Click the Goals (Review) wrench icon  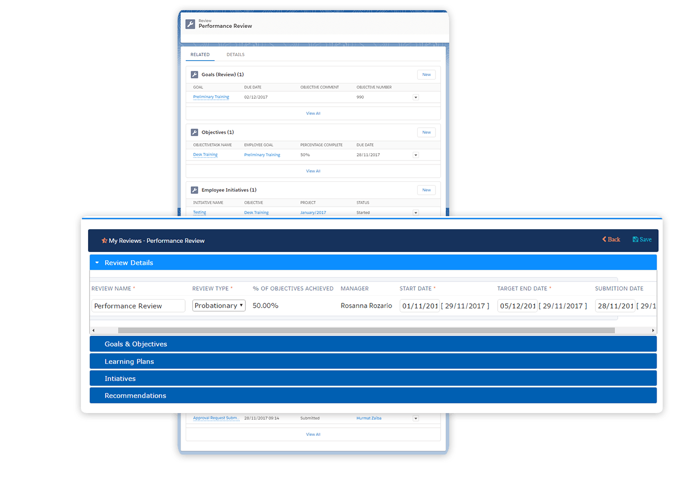(x=194, y=74)
